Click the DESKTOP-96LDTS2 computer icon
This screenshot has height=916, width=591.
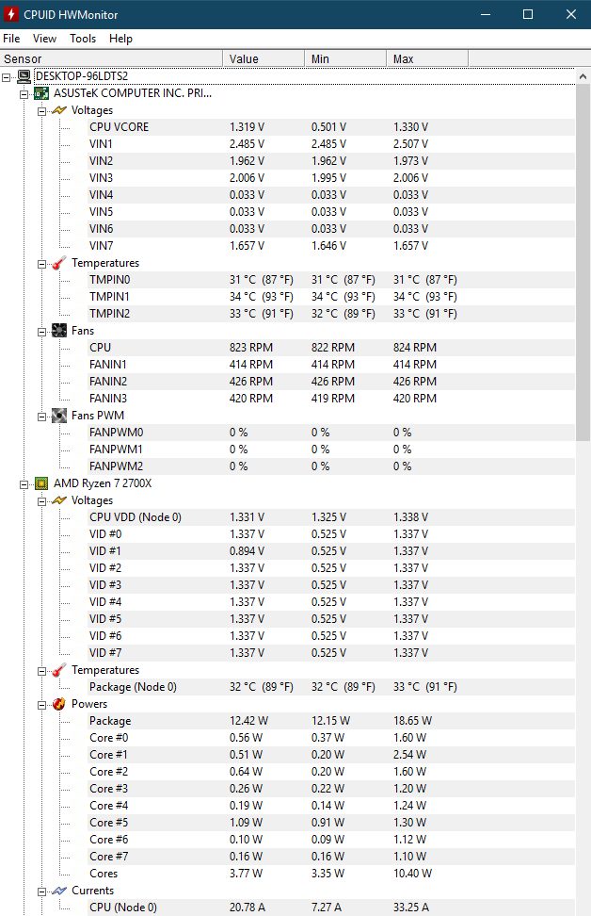24,76
